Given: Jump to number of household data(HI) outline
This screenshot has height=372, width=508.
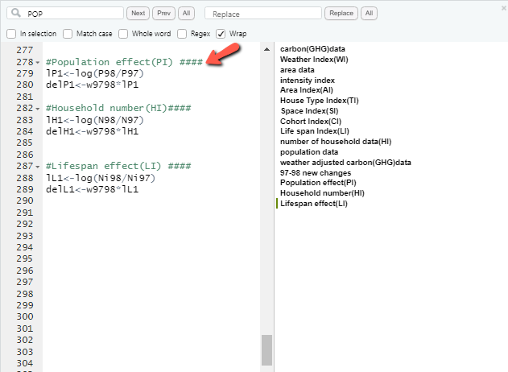Looking at the screenshot, I should 336,142.
